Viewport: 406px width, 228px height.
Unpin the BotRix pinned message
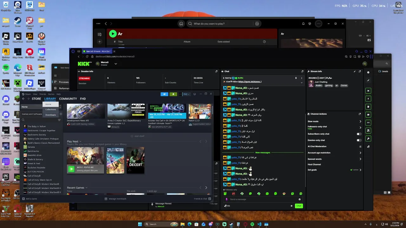(x=296, y=78)
